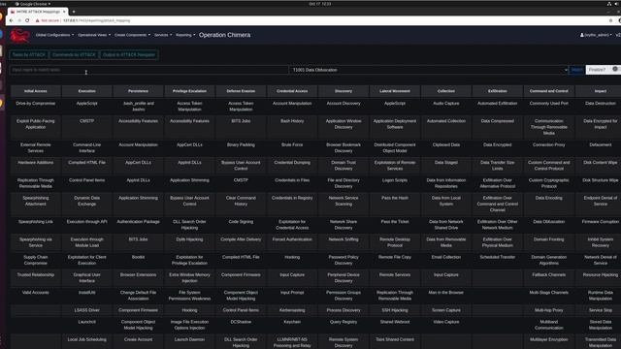The image size is (621, 349).
Task: Open the T1001 Data Obfuscation select box
Action: tap(429, 70)
